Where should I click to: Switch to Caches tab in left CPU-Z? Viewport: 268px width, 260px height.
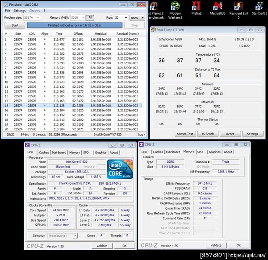44,153
